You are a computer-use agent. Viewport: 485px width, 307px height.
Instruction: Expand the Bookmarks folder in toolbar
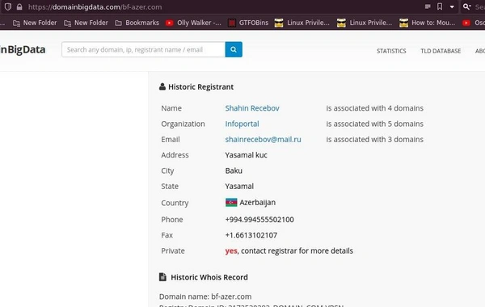pos(137,23)
